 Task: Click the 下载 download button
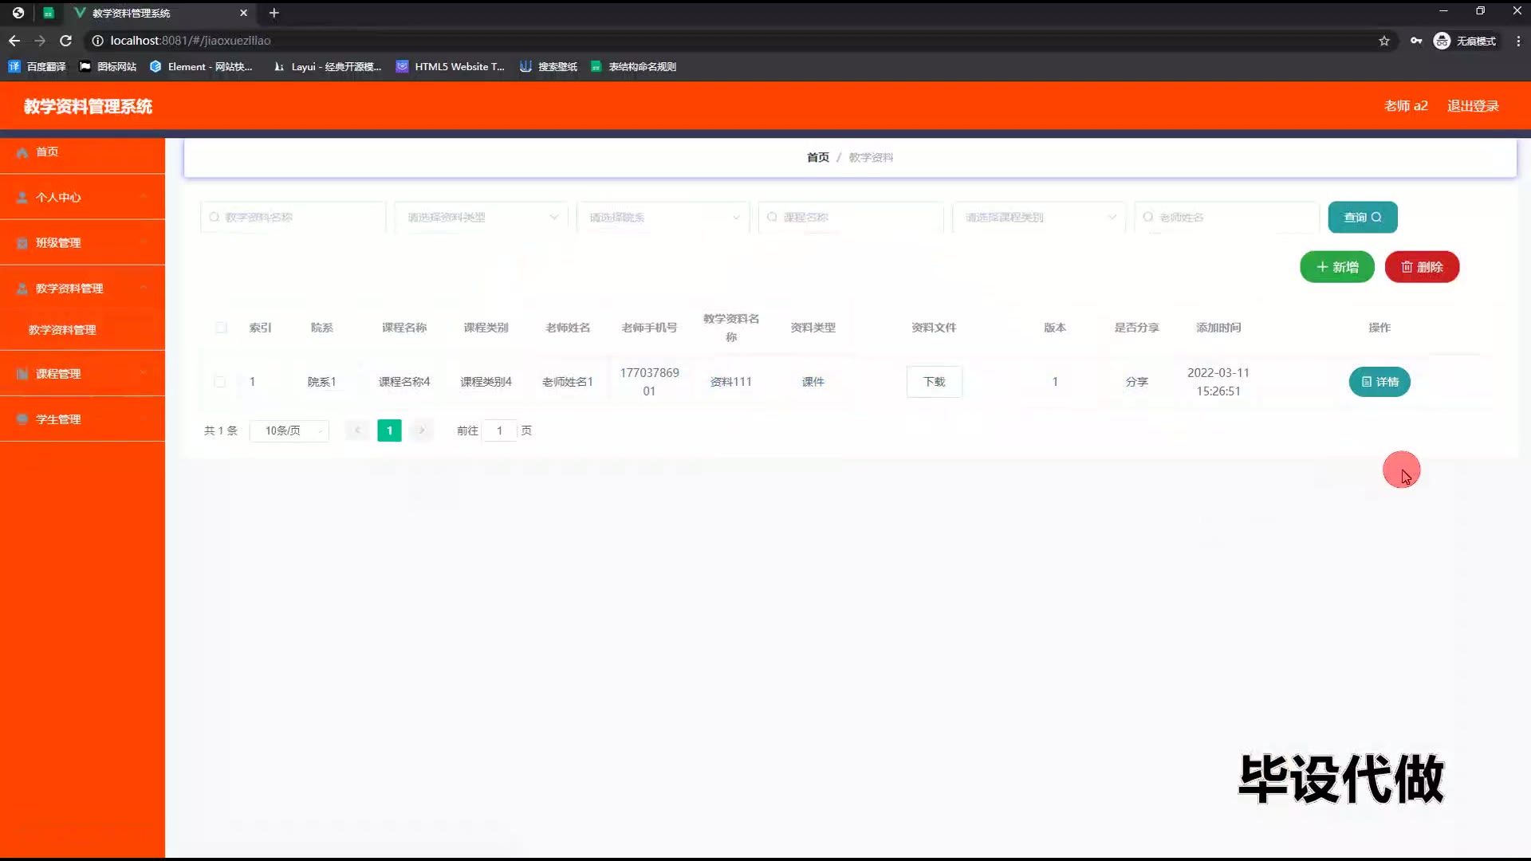(x=934, y=382)
